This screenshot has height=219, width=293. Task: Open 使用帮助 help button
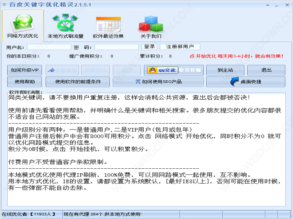pyautogui.click(x=24, y=82)
